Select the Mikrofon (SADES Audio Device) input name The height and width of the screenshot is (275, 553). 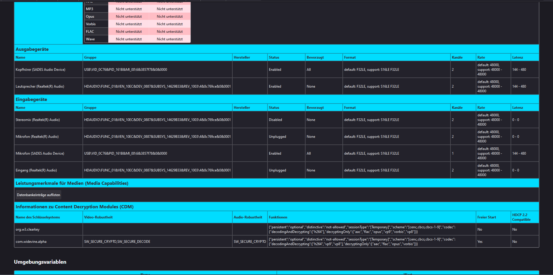tap(40, 153)
